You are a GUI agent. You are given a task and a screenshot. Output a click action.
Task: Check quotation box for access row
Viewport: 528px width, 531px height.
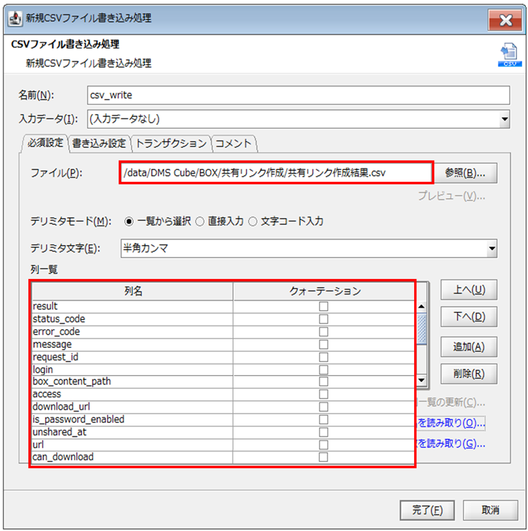click(x=324, y=394)
